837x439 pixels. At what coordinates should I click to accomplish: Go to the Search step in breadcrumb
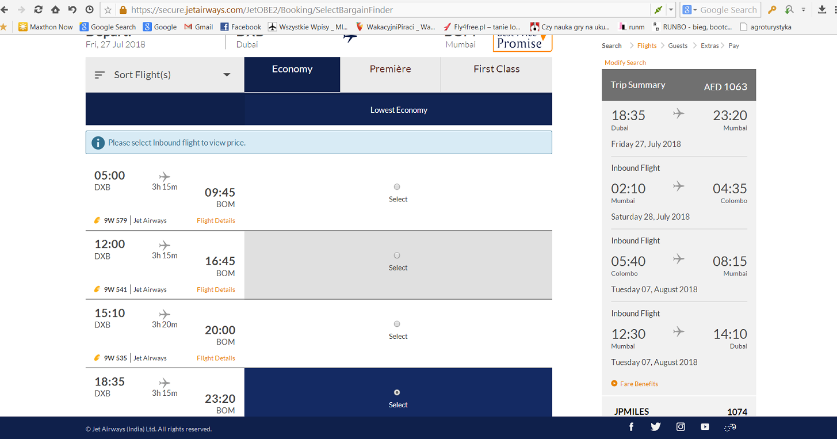point(611,45)
